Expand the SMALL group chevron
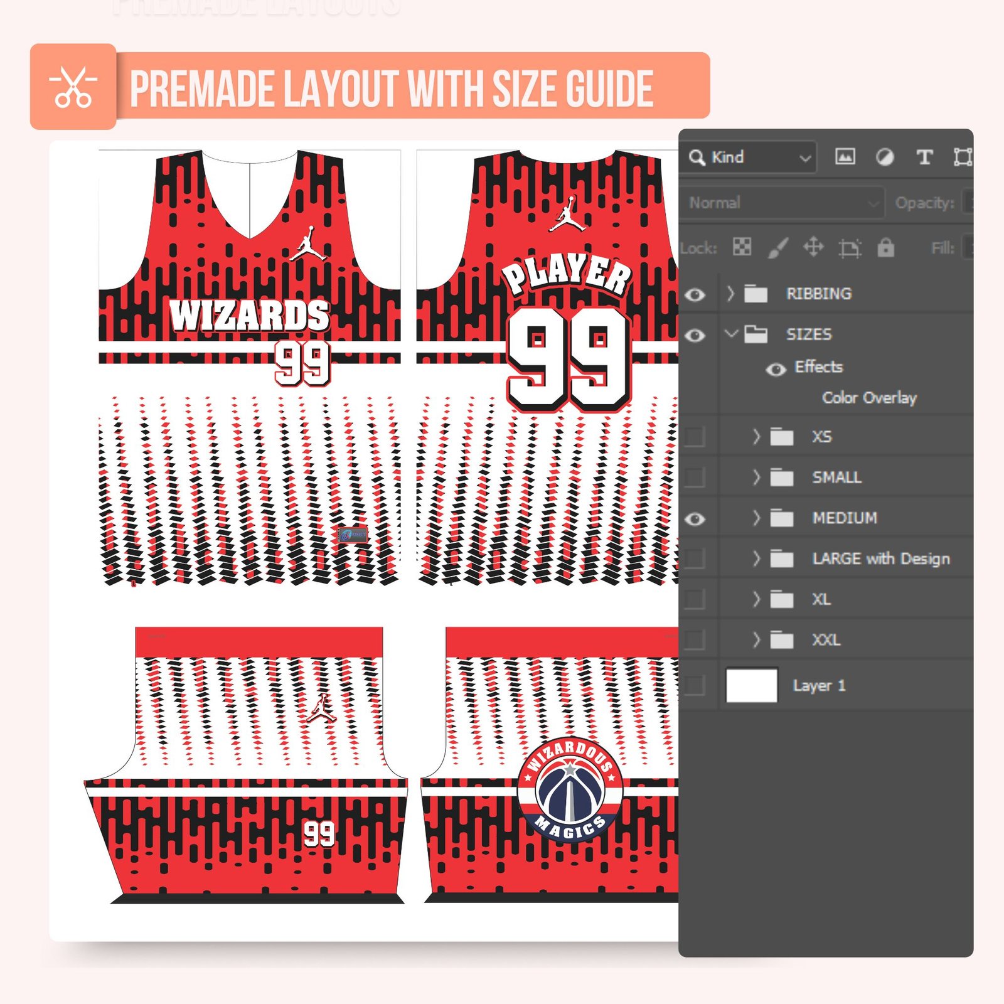Viewport: 1004px width, 1004px height. (756, 477)
